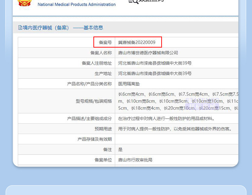Viewport: 252px width, 195px height.
Task: Click the document icon beside 境内医疗器械
Action: point(20,27)
